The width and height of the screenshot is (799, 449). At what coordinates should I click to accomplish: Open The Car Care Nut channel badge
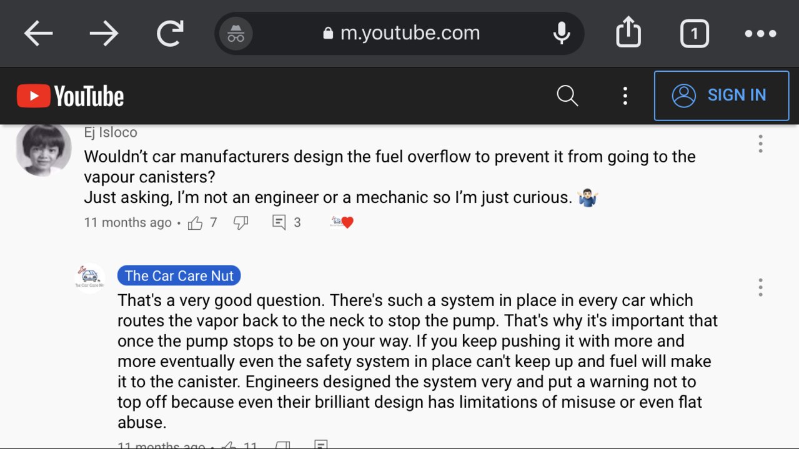click(179, 276)
